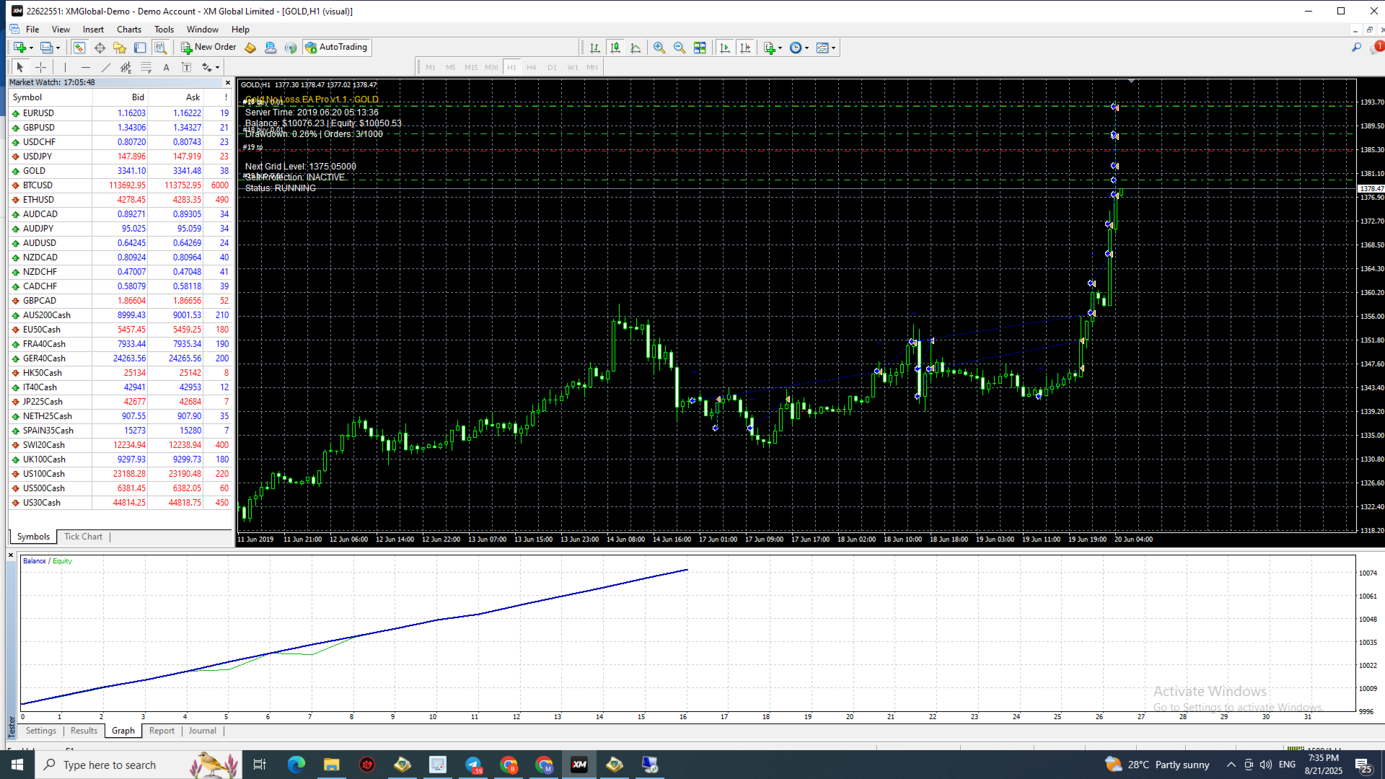The height and width of the screenshot is (779, 1385).
Task: Select BTCUSD row in Market Watch
Action: tap(120, 185)
